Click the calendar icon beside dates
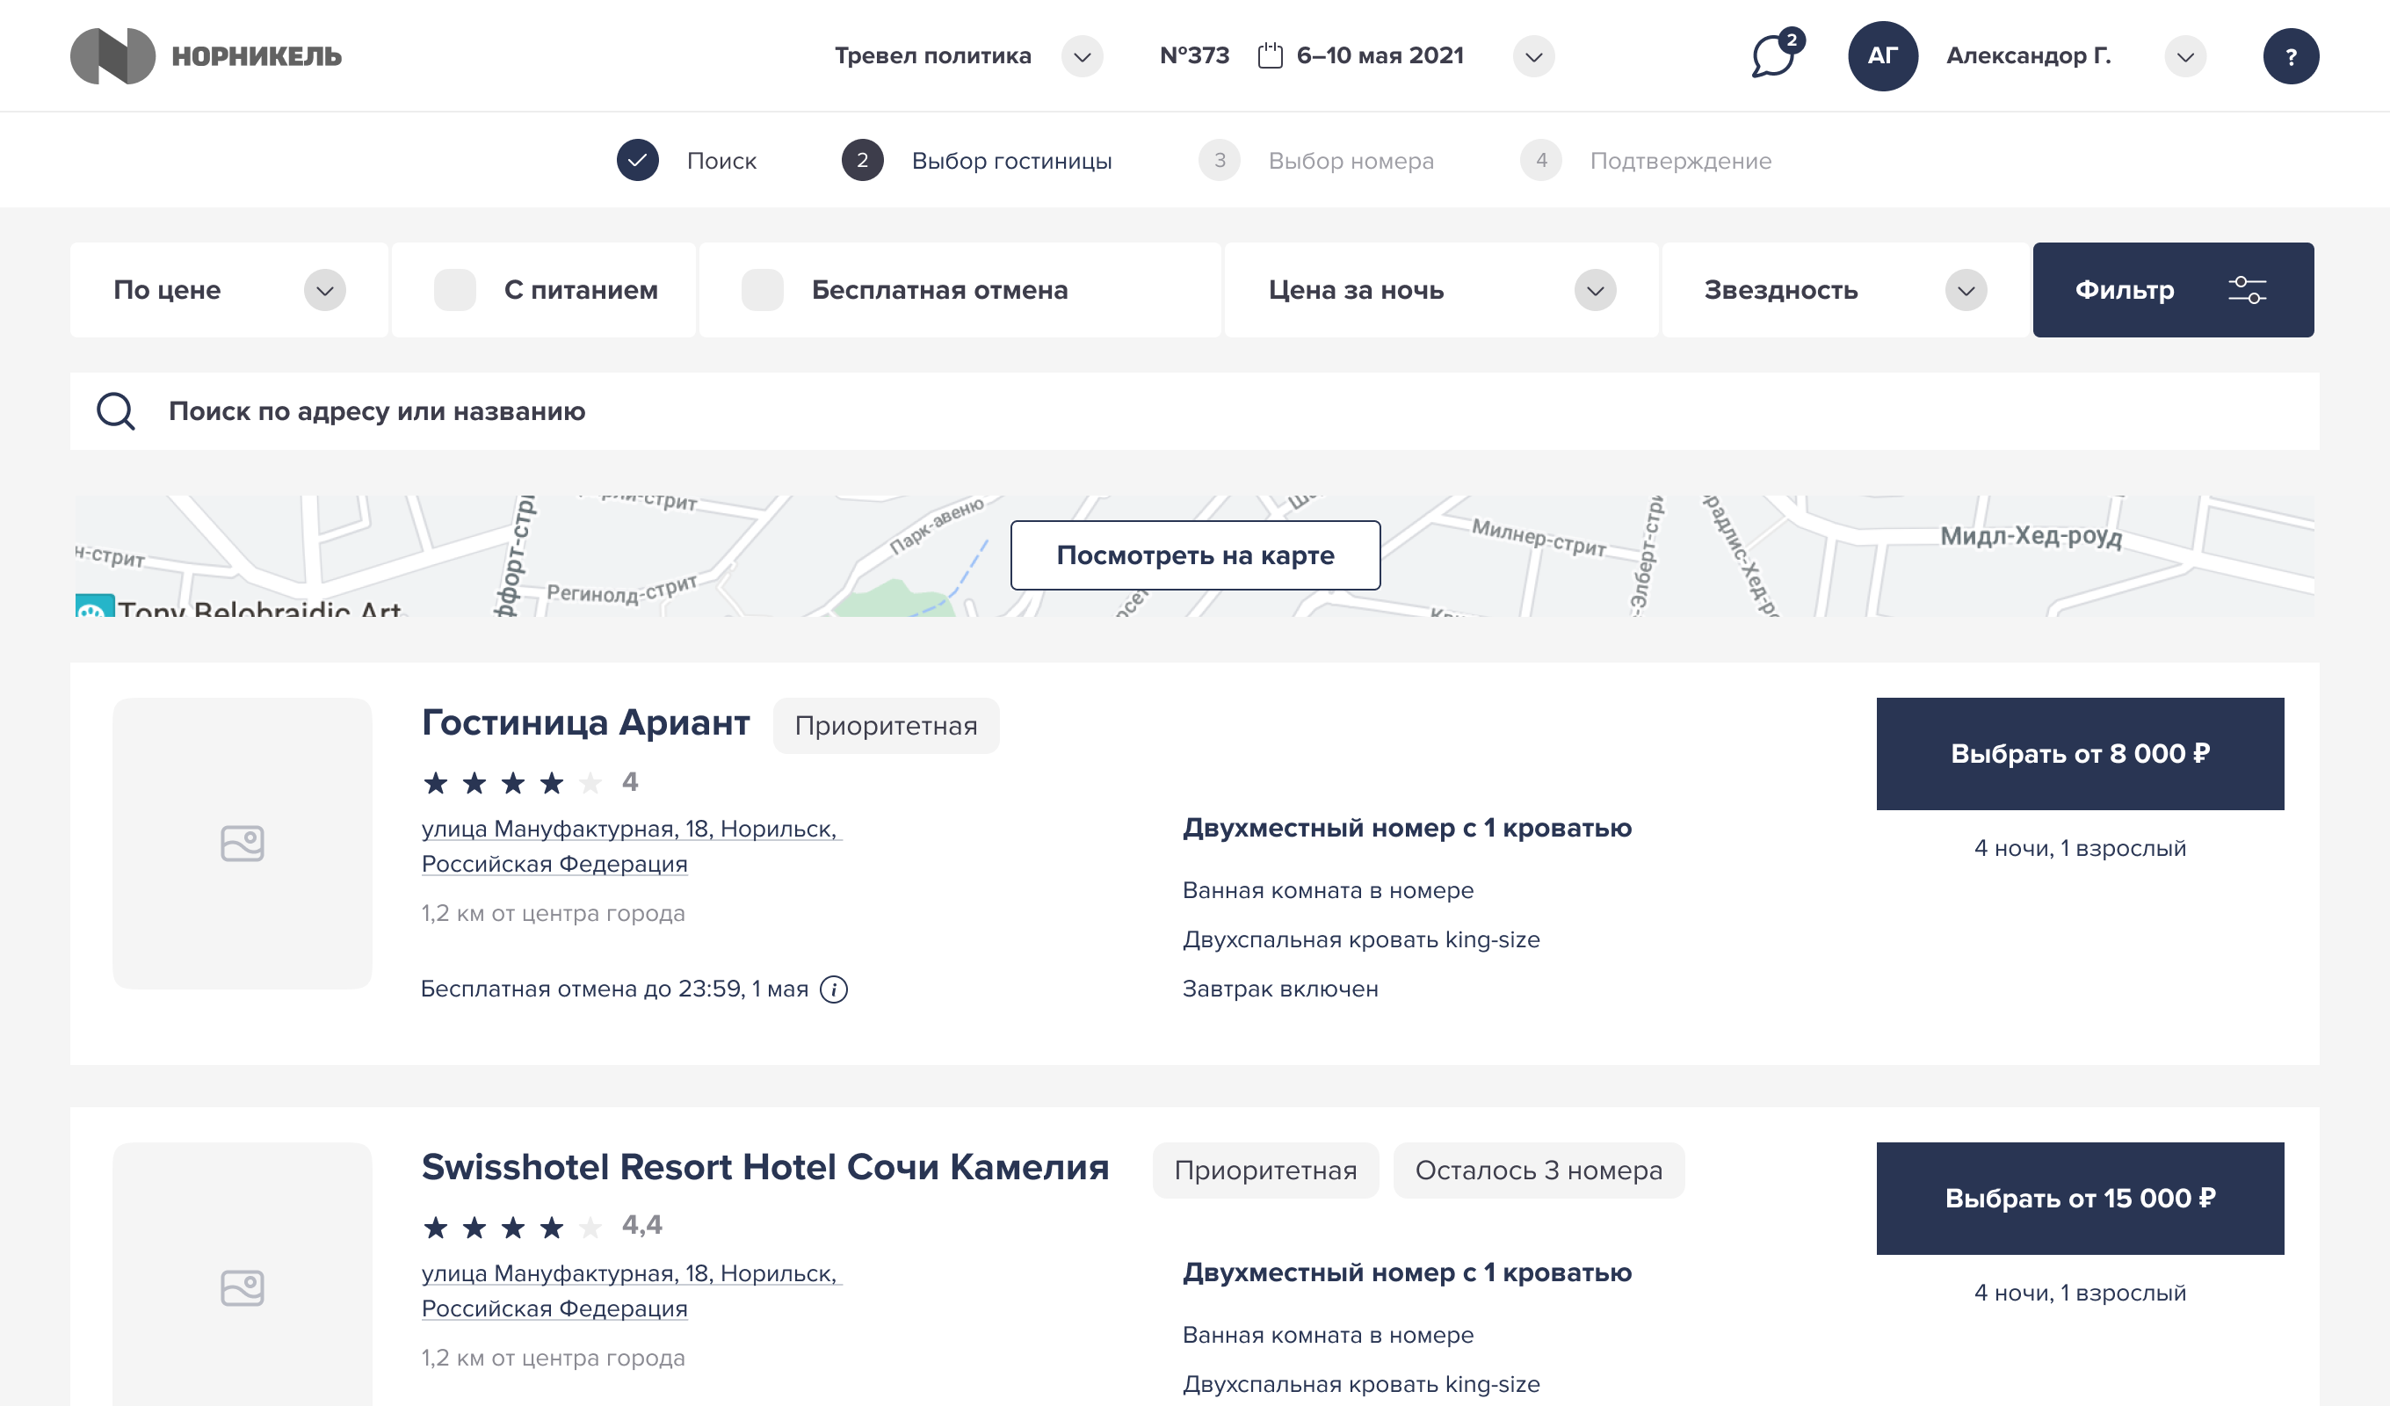Viewport: 2390px width, 1406px height. coord(1269,56)
